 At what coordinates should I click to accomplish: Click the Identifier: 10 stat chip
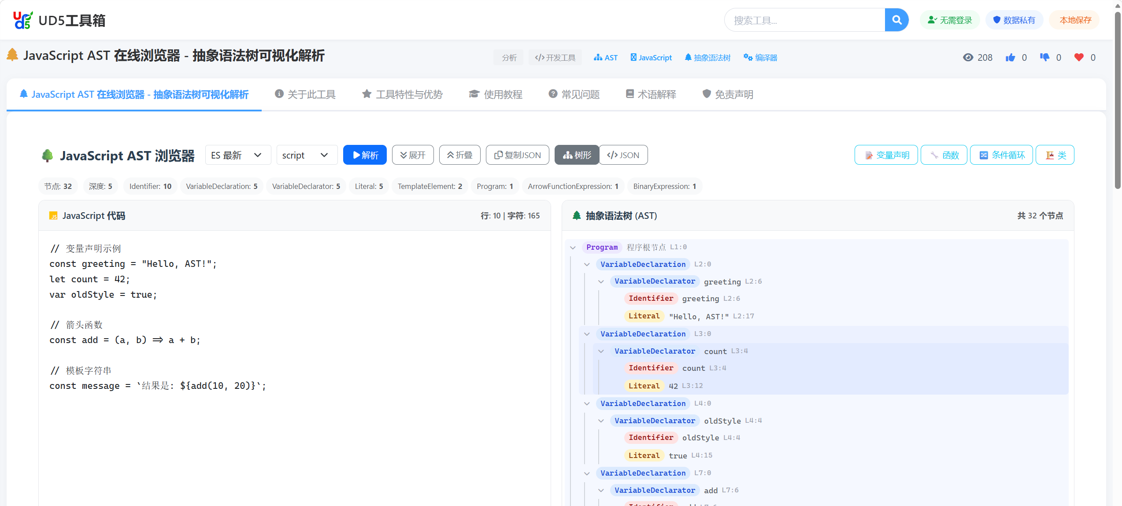click(x=150, y=186)
